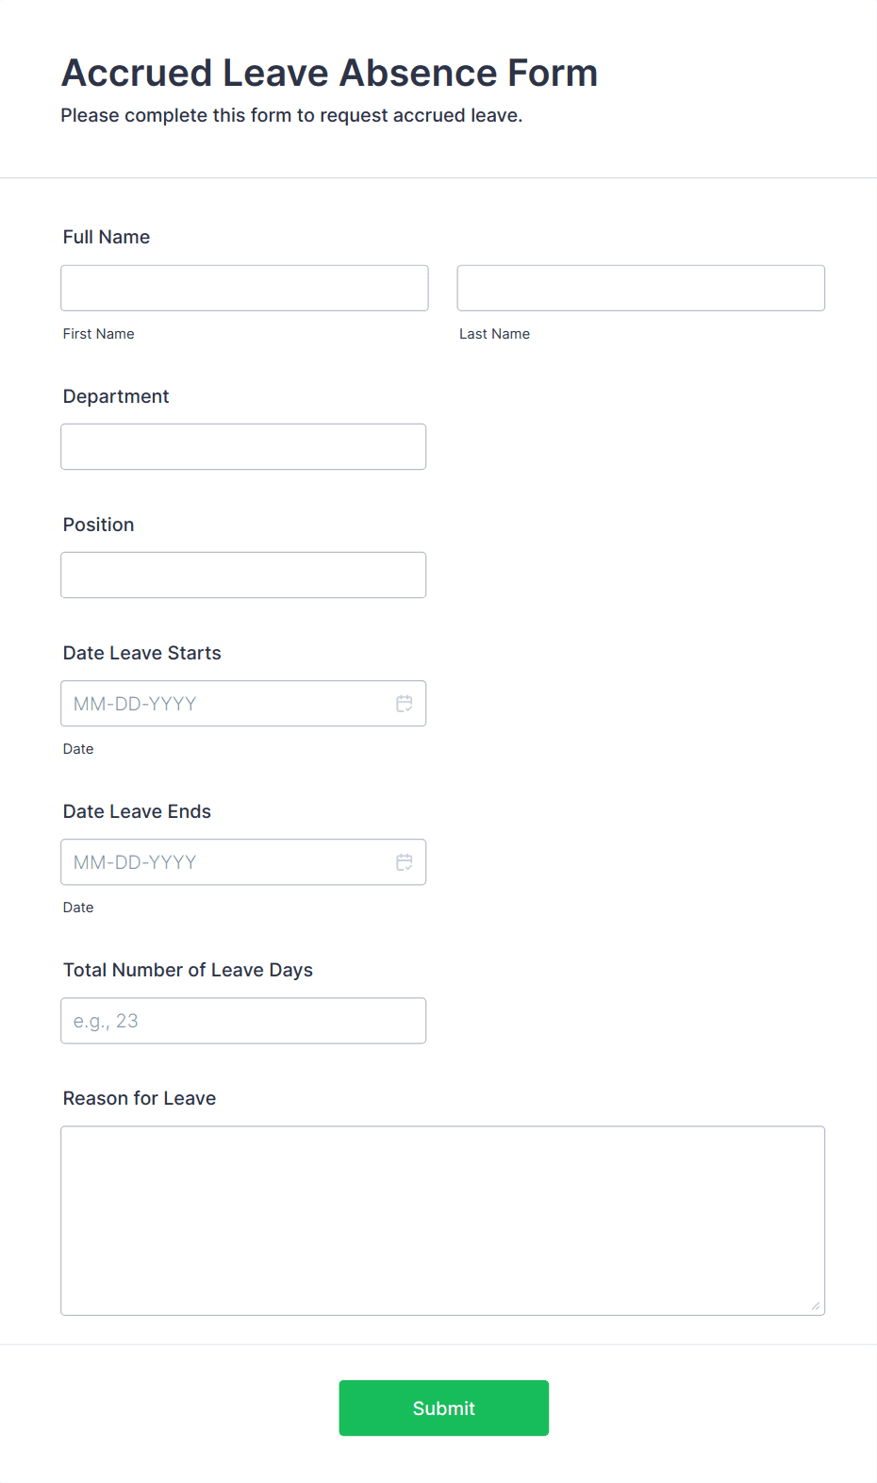Focus the Last Name text box
The image size is (877, 1483).
[640, 288]
